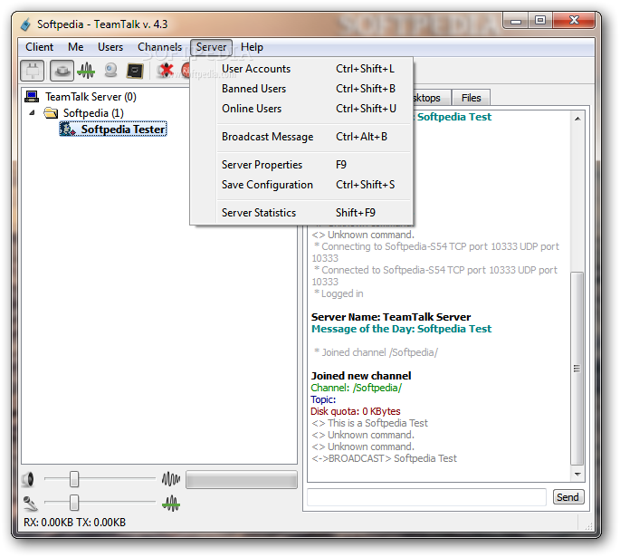Toggle the push-to-talk toolbar button

point(62,72)
